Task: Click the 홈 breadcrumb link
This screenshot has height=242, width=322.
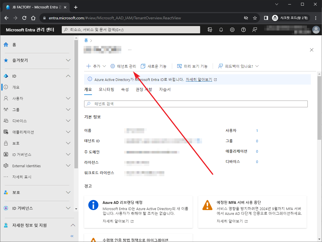Action: [86, 40]
